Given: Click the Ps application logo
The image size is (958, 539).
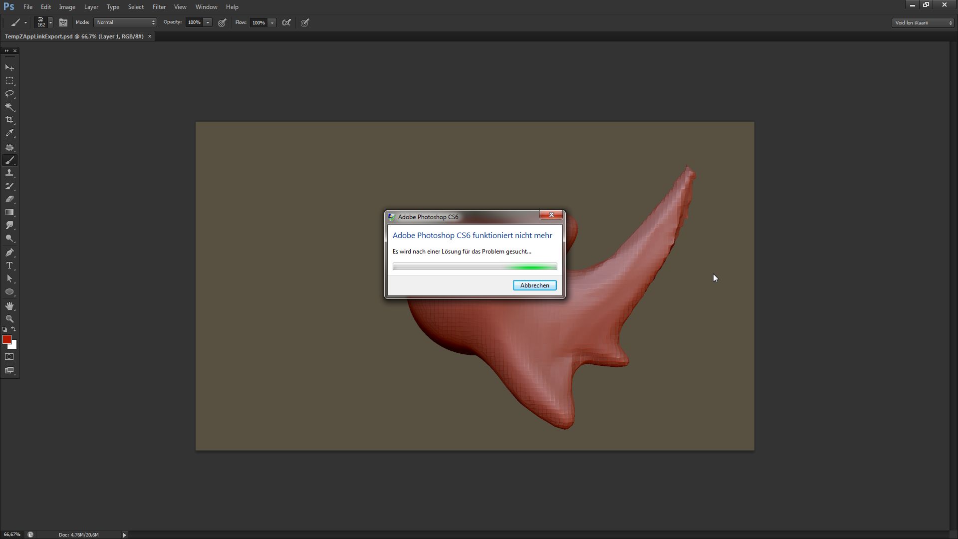Looking at the screenshot, I should click(x=8, y=6).
